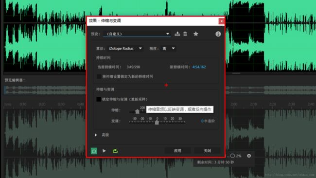Click the new duration value 4:54.162
This screenshot has width=316, height=178.
199,67
